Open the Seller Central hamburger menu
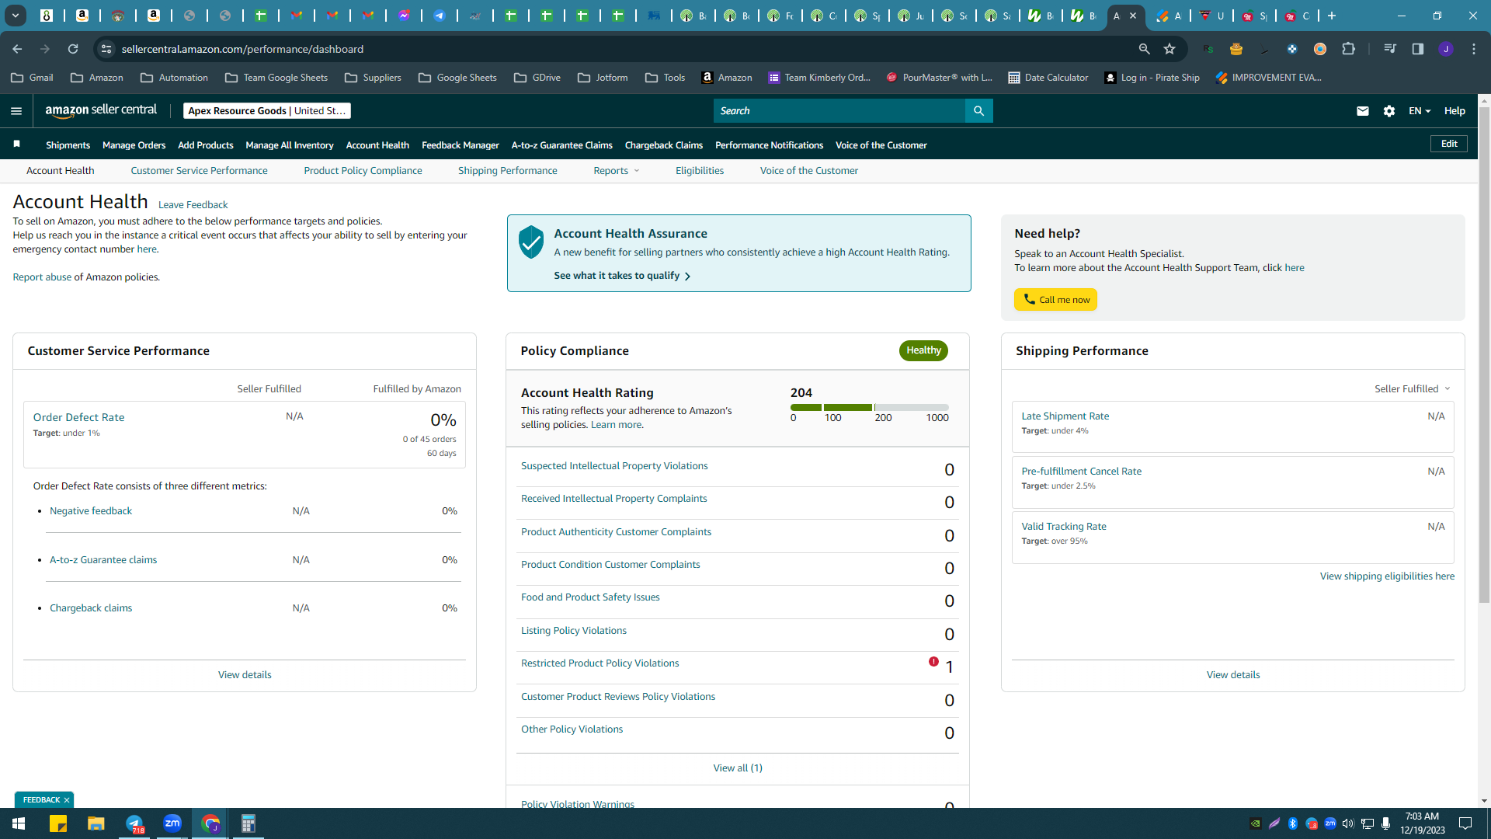 tap(16, 111)
